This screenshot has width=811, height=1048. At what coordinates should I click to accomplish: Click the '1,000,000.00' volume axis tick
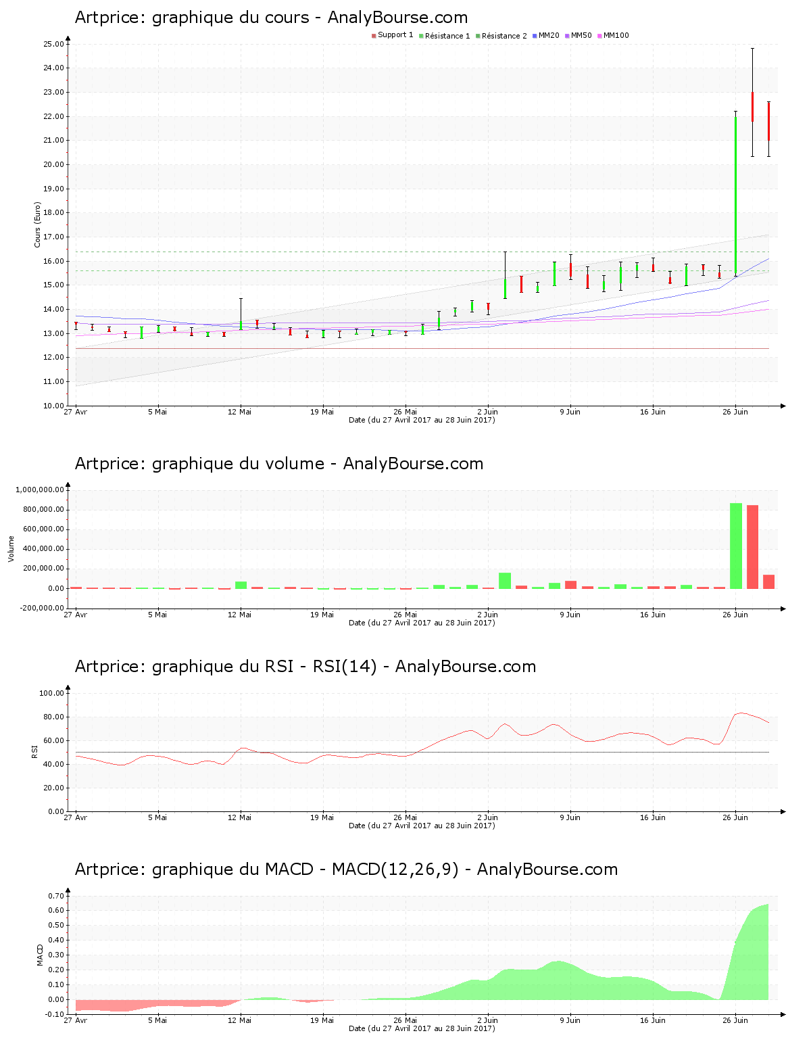tap(39, 490)
